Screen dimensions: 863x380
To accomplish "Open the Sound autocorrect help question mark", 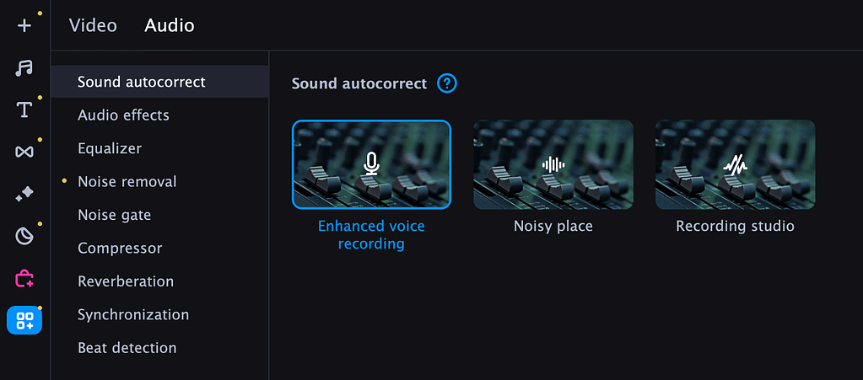I will (x=447, y=83).
